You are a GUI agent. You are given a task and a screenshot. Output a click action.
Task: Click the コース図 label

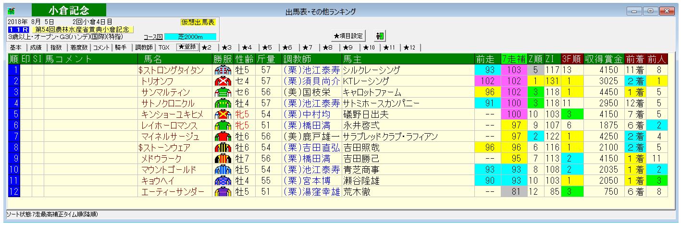point(153,37)
